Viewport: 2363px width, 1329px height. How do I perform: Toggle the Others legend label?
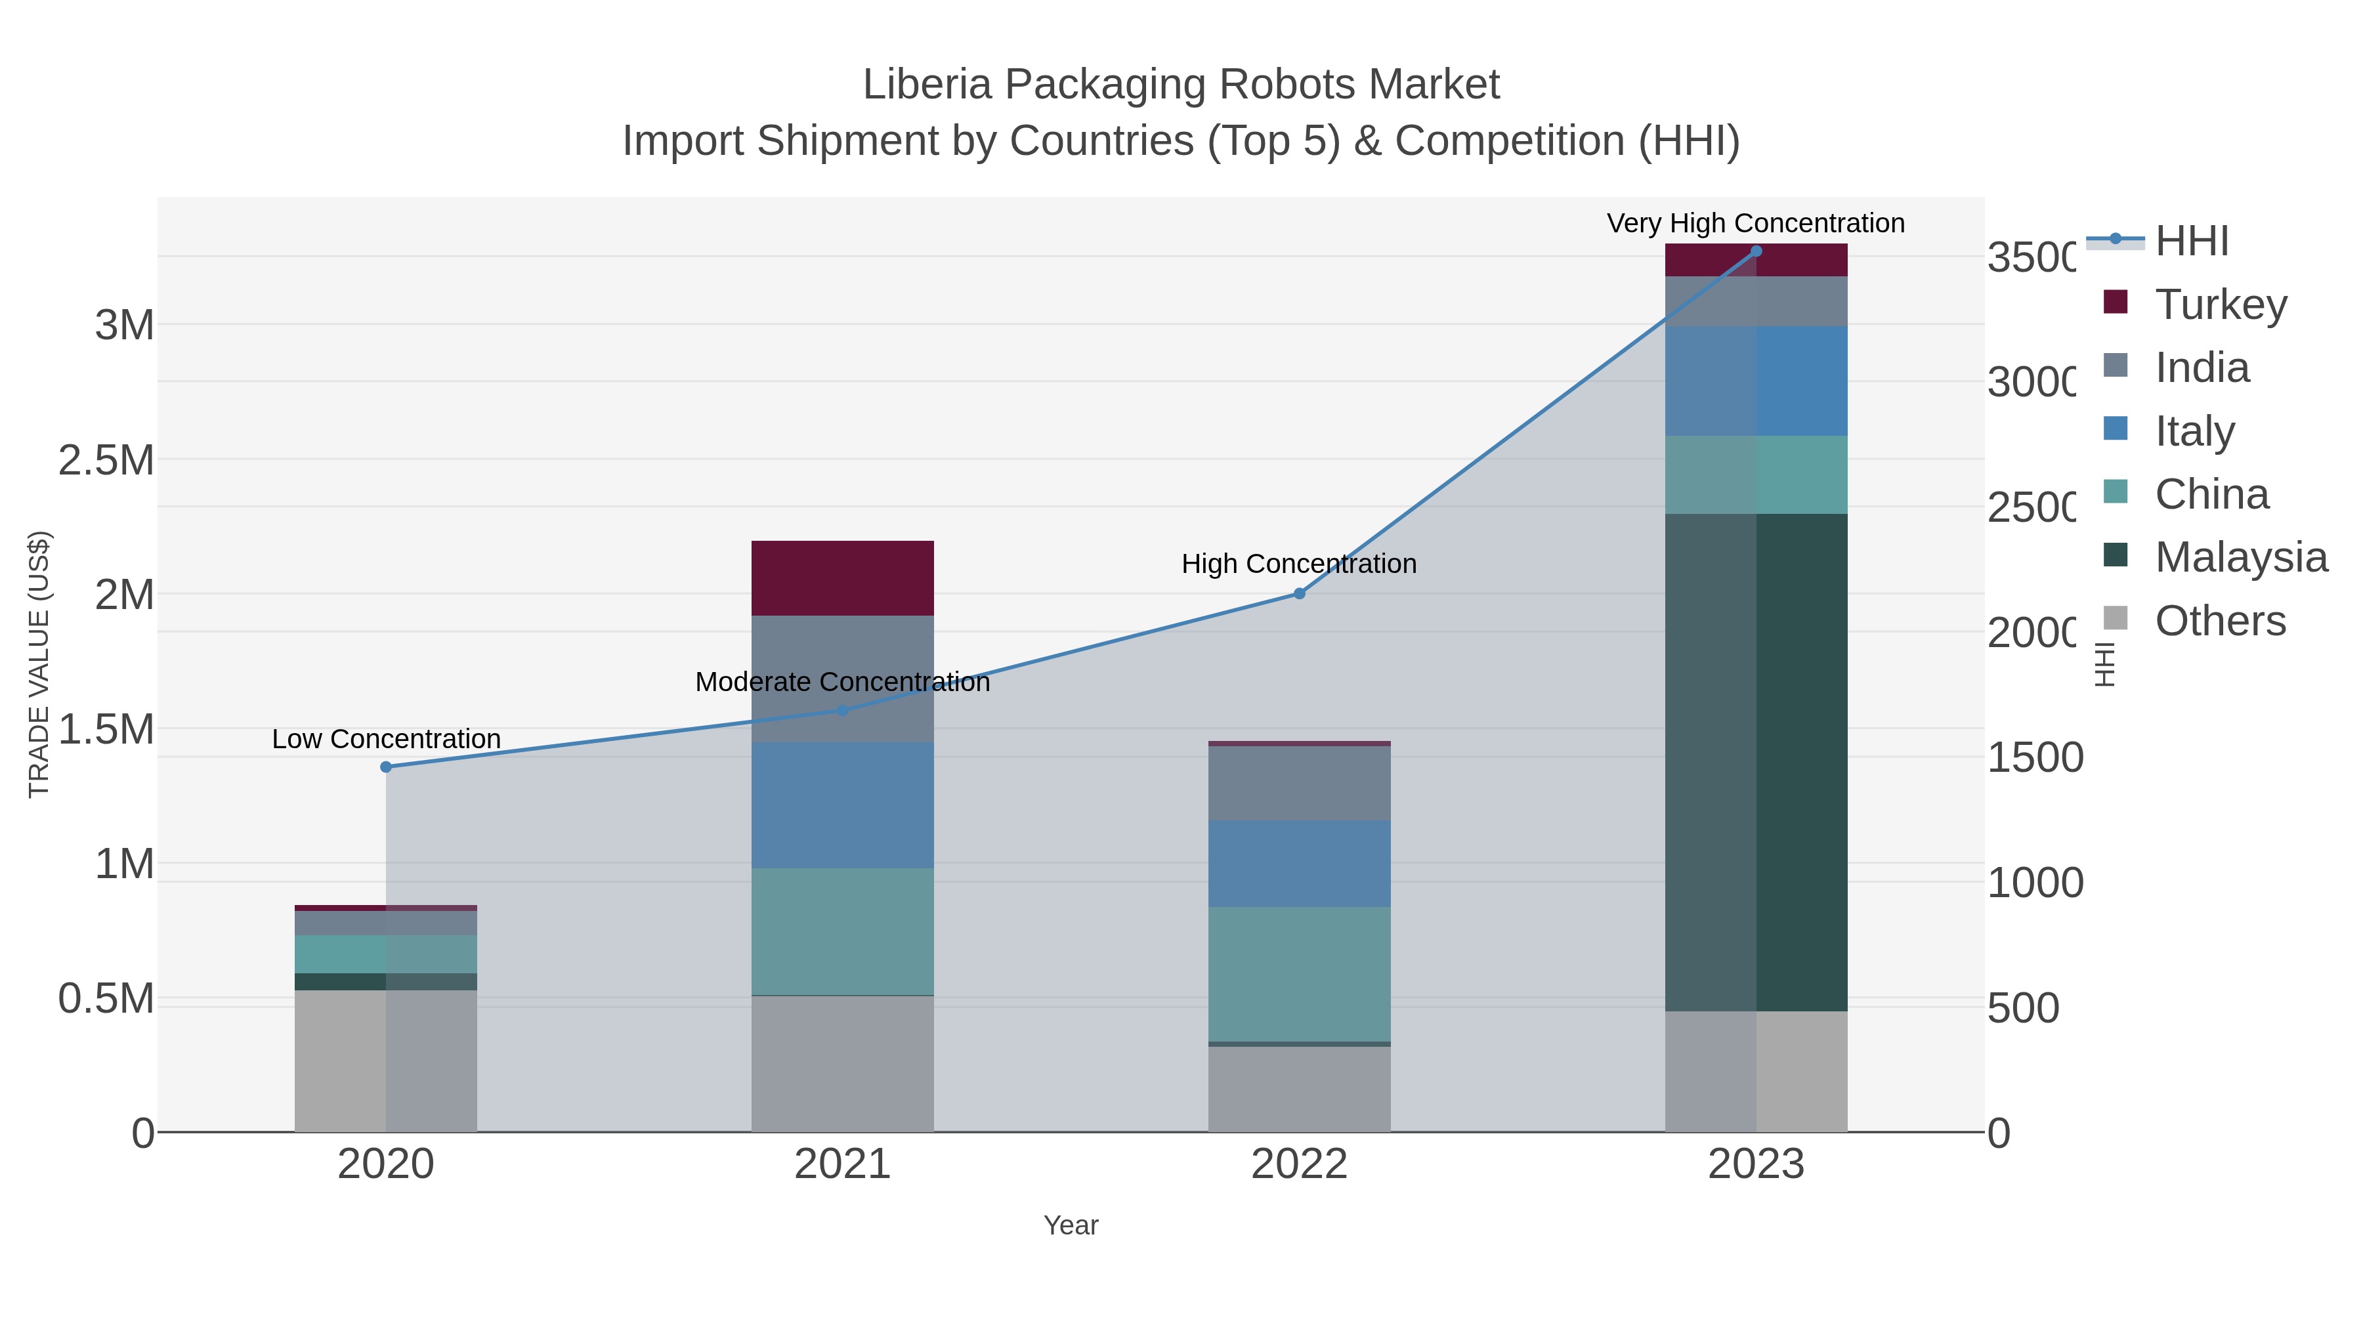coord(2220,621)
